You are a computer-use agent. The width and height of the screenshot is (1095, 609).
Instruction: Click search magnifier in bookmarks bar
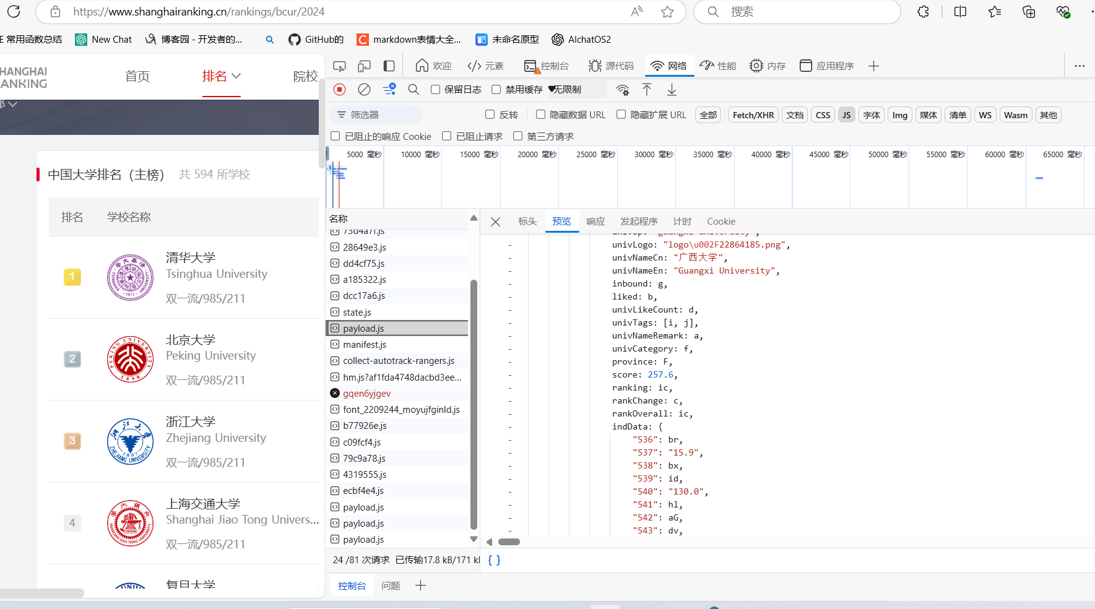click(x=270, y=40)
